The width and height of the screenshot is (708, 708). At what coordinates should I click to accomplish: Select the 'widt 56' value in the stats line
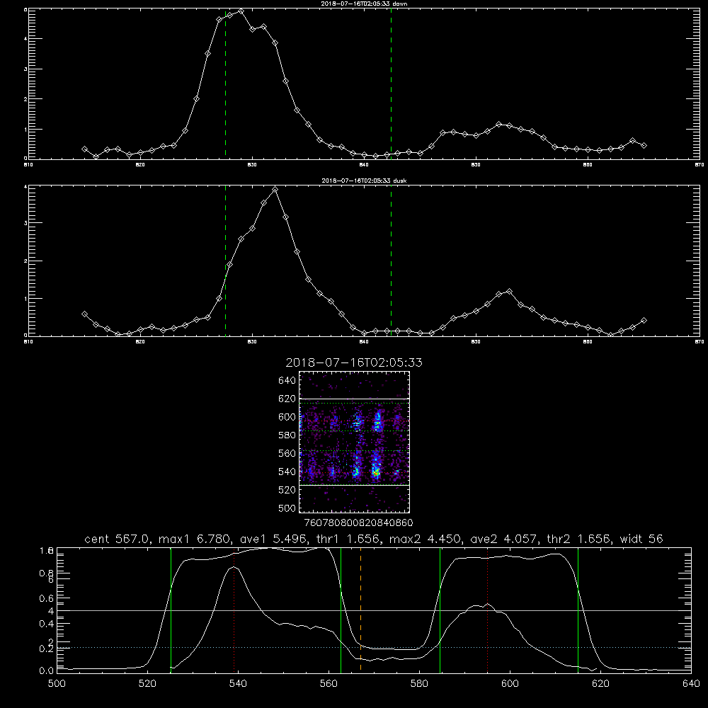pyautogui.click(x=641, y=539)
